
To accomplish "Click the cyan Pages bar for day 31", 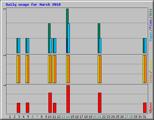I will 145,46.
